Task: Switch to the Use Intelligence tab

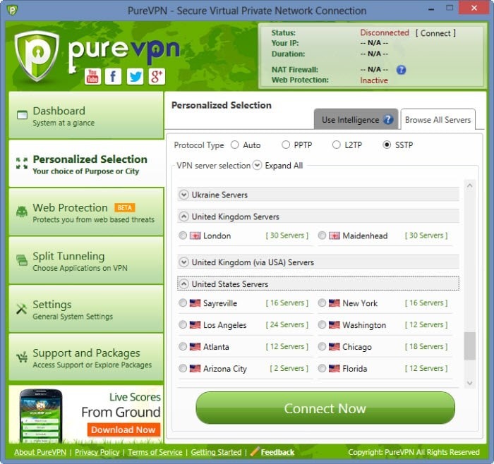Action: tap(356, 119)
